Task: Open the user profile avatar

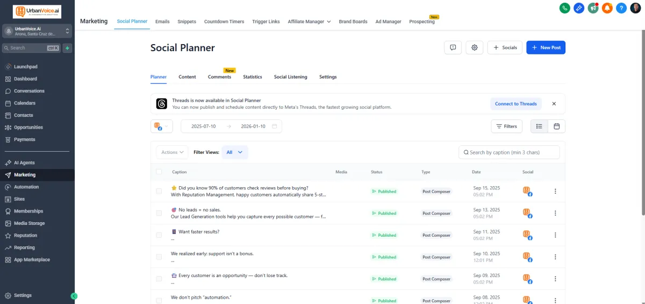Action: [x=635, y=8]
